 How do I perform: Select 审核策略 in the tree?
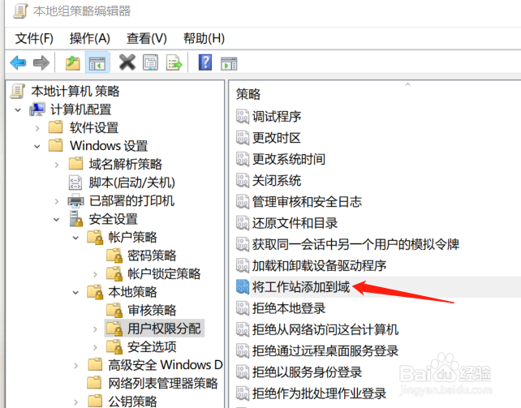click(152, 311)
